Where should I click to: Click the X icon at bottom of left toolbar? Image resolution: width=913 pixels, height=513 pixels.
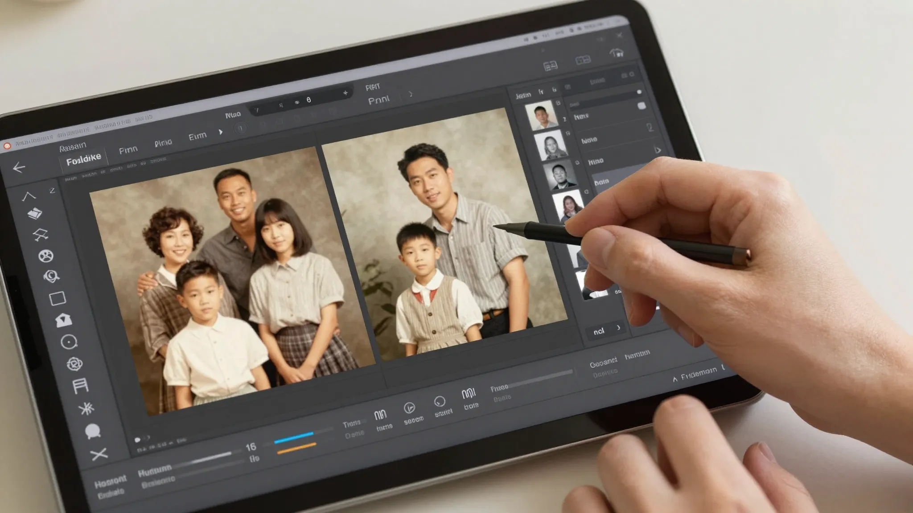(x=99, y=454)
